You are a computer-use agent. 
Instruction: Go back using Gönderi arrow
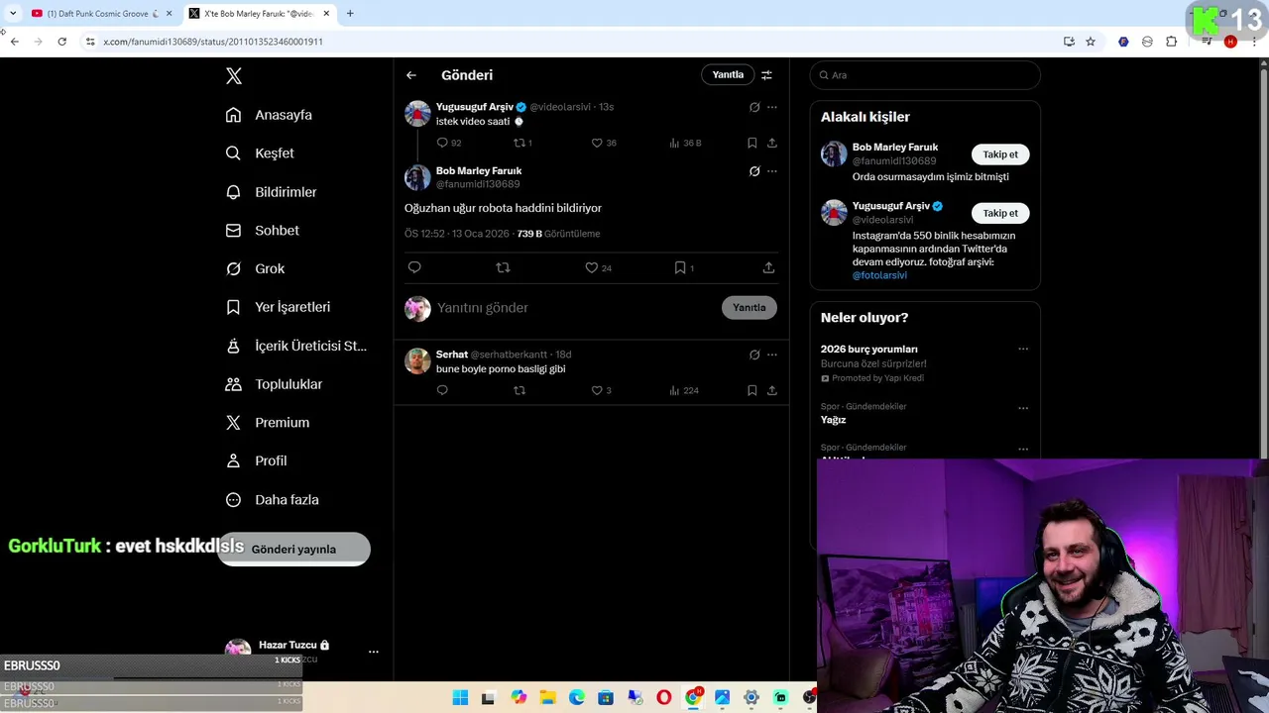point(411,75)
